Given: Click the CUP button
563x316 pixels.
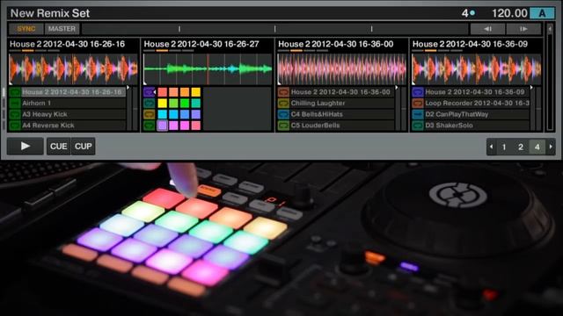Looking at the screenshot, I should click(83, 147).
